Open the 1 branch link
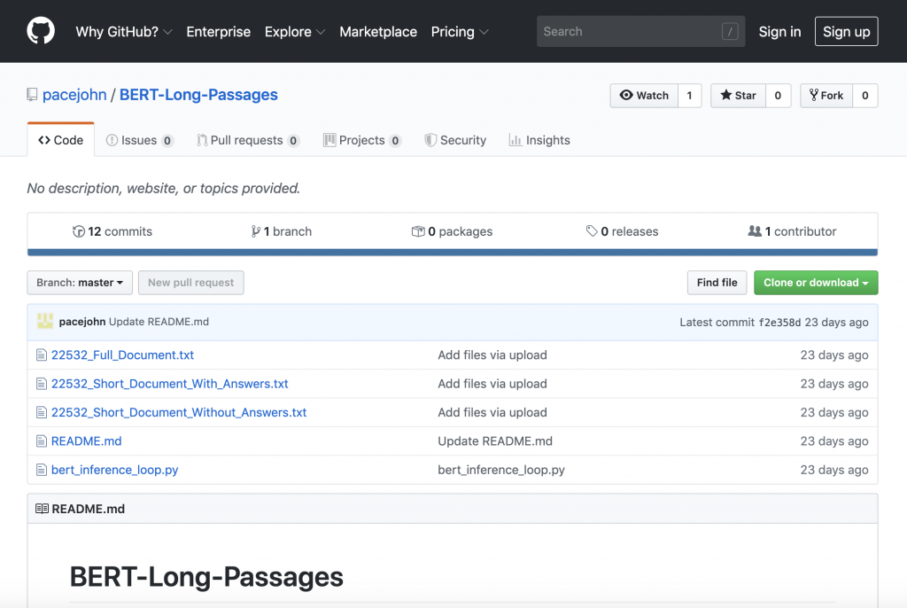The width and height of the screenshot is (907, 608). point(282,231)
